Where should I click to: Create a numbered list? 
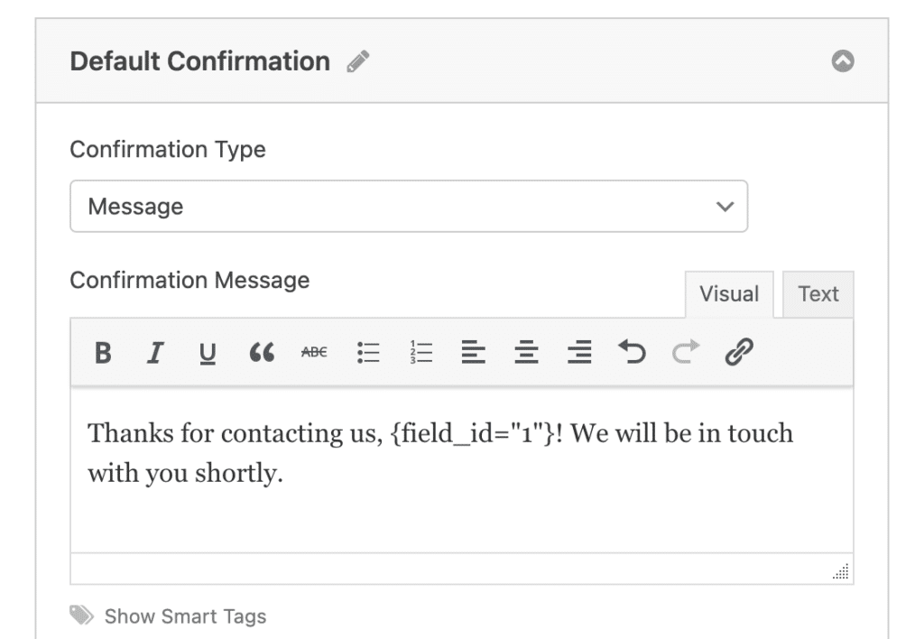point(420,353)
